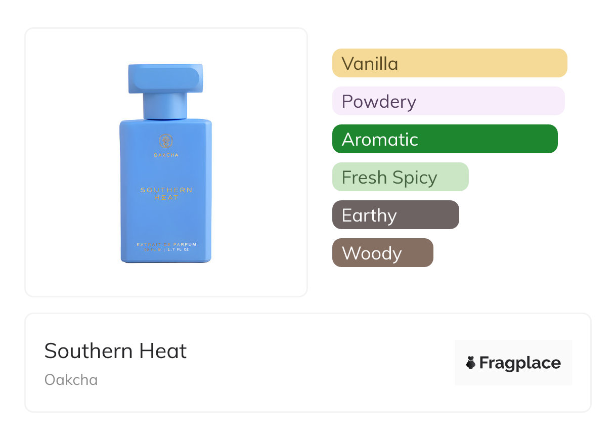Click the Extrait de Parfum text on the bottle
The width and height of the screenshot is (616, 437).
(x=166, y=245)
